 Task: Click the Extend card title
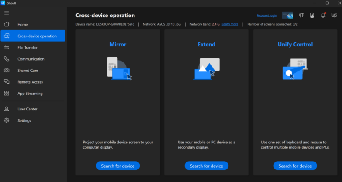[x=206, y=45]
